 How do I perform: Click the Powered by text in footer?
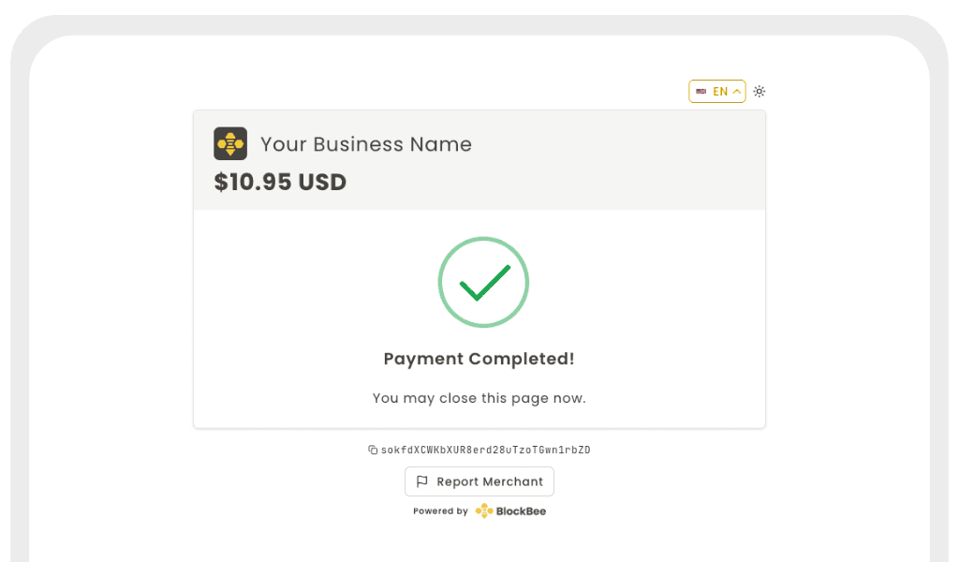[x=439, y=511]
